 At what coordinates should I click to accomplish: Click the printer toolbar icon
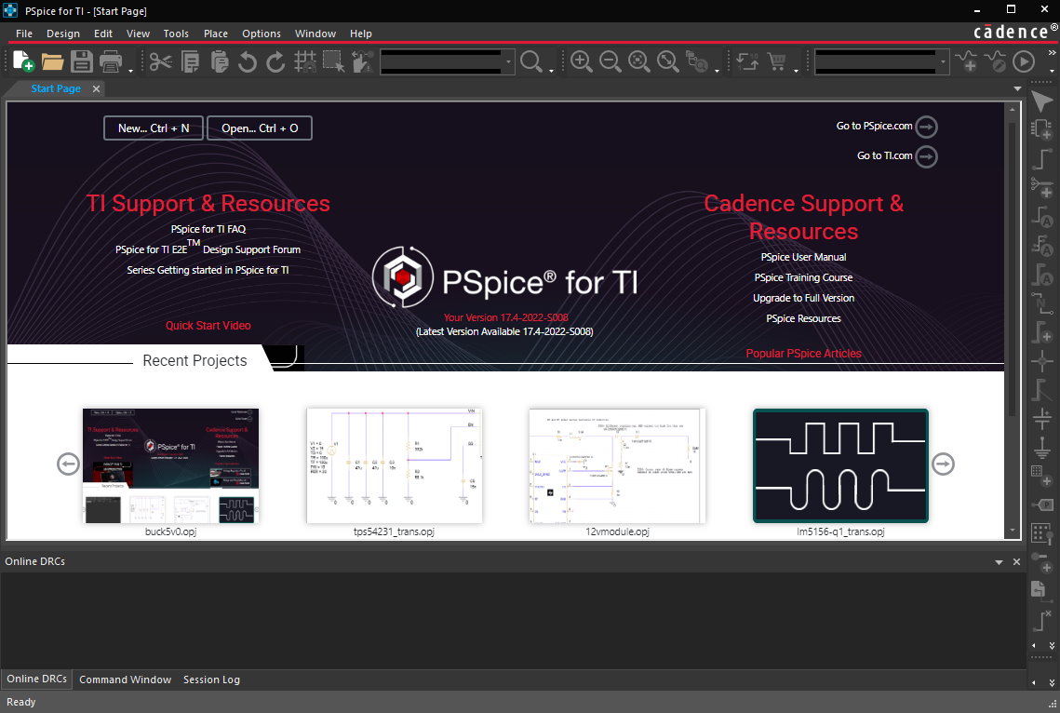click(x=111, y=62)
